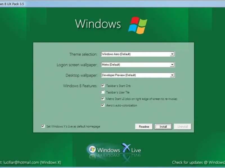This screenshot has width=225, height=168.
Task: Disable Metro Start UI checkbox
Action: tap(103, 99)
